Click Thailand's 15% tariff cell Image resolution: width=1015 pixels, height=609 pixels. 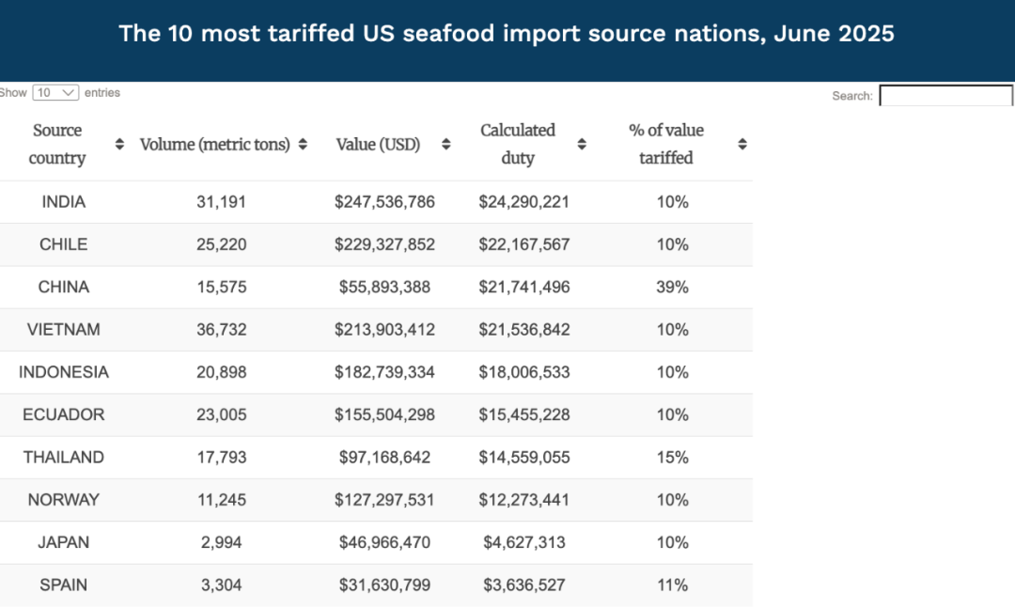point(672,458)
